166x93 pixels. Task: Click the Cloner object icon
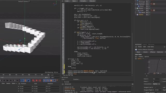pyautogui.click(x=137, y=8)
